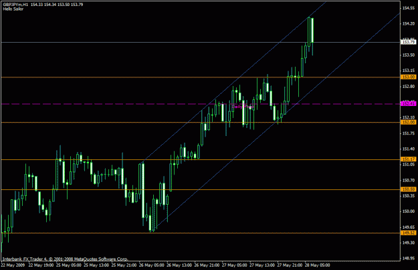Click the '27 May 05:00' time label
Screen dimensions: 418x270
[234, 265]
